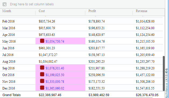This screenshot has width=169, height=98.
Task: Sort by the Profit column header
Action: 92,11
